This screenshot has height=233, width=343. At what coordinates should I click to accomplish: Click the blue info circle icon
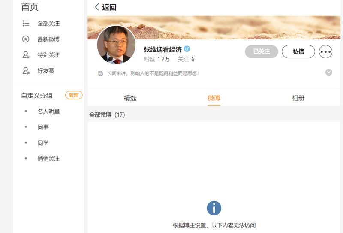tap(214, 208)
